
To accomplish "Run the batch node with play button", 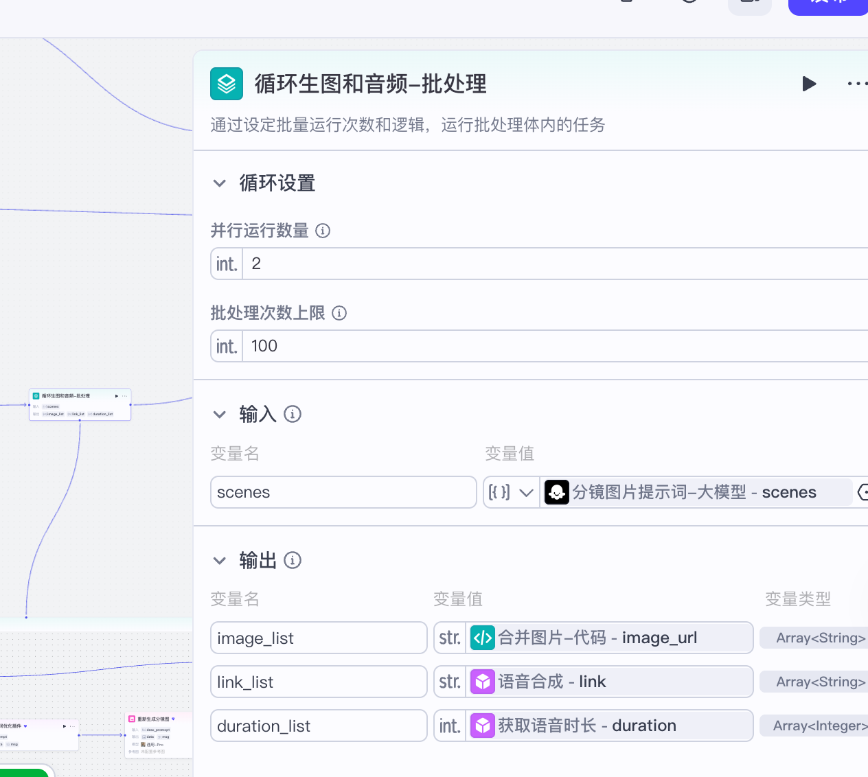I will click(809, 84).
